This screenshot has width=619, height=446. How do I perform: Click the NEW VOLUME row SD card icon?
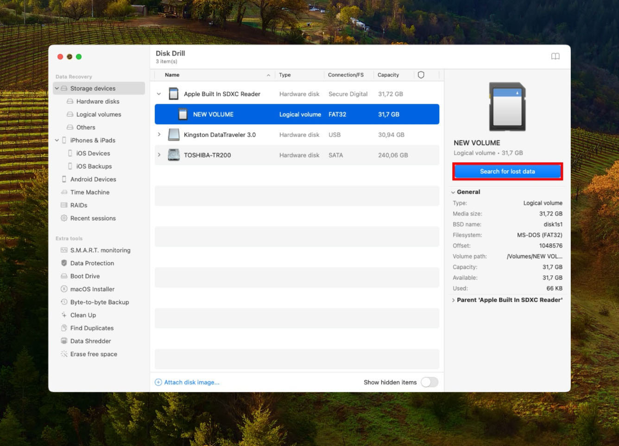(183, 115)
